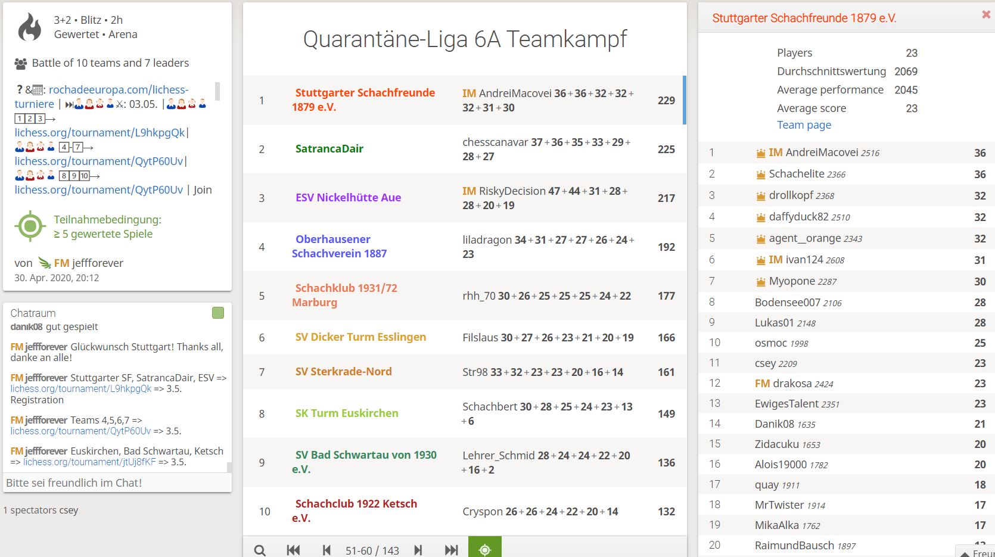Toggle the Chatraum chat enable checkbox
This screenshot has width=995, height=557.
pyautogui.click(x=218, y=313)
